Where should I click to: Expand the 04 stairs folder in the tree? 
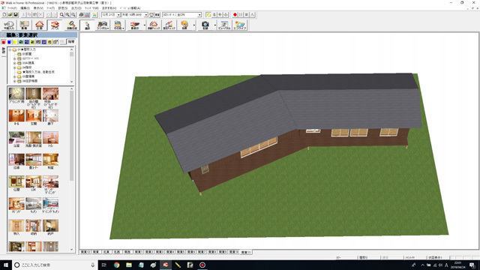click(x=14, y=67)
